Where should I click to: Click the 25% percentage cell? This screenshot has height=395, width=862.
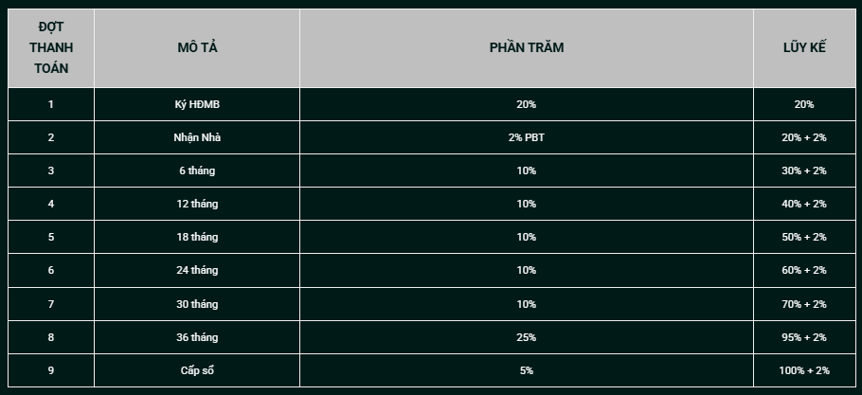pyautogui.click(x=527, y=337)
